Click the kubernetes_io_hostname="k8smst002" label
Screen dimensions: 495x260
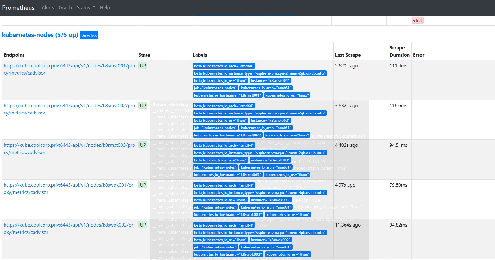228,135
